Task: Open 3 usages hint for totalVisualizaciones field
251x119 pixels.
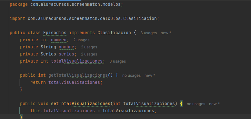Action: [x=118, y=61]
